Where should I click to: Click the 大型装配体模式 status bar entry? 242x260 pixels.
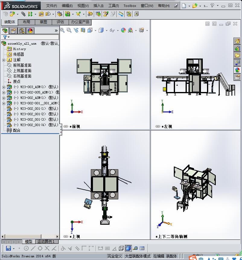click(138, 256)
